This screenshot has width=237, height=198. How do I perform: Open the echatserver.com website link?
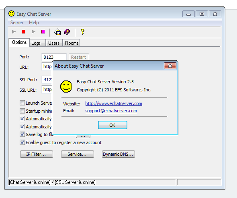click(114, 103)
